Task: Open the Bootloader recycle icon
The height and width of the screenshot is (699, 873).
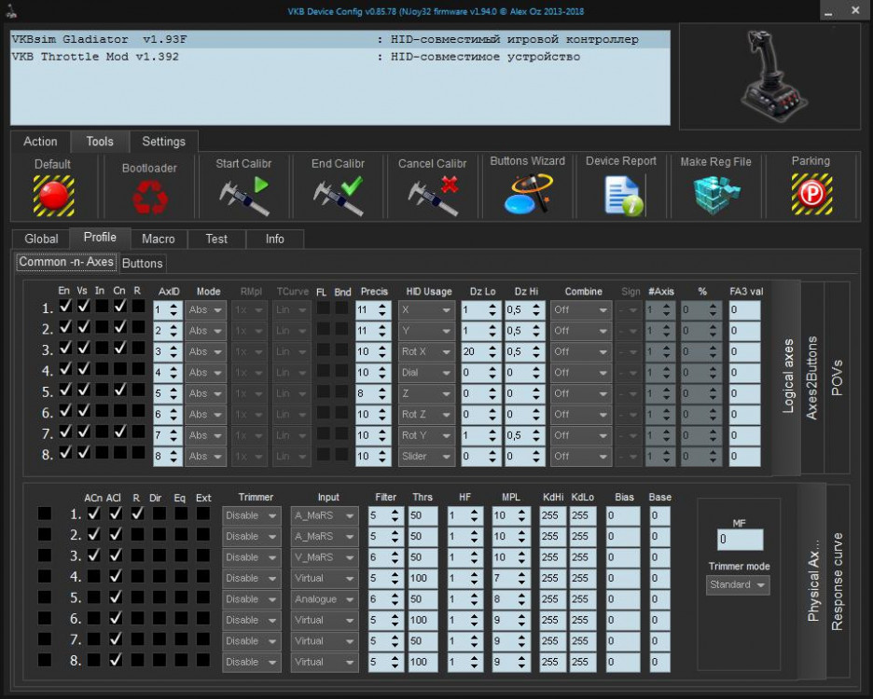Action: [x=148, y=198]
